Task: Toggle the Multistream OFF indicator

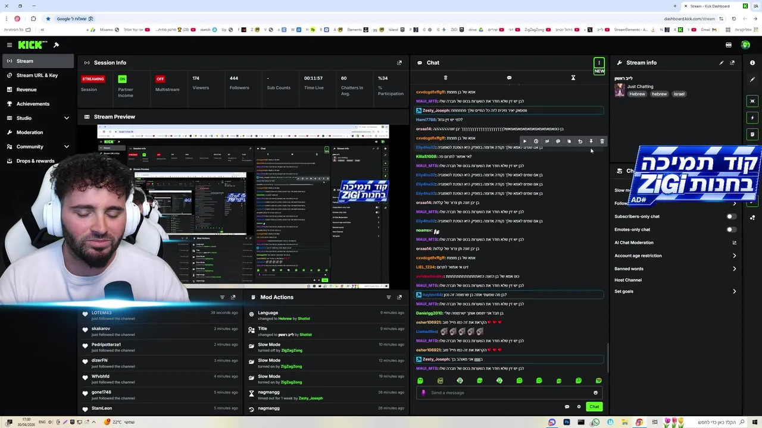Action: [160, 79]
